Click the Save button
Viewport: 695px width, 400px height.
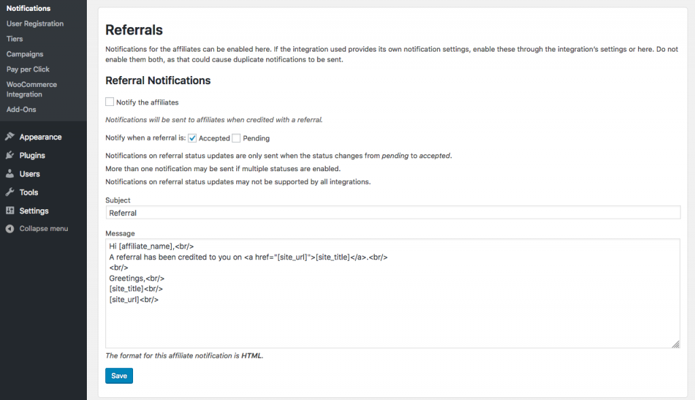pos(119,376)
